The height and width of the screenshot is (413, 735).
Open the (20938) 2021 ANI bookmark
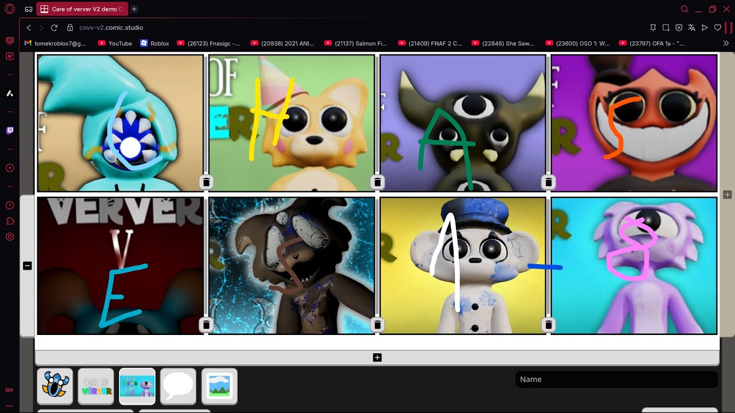(282, 43)
